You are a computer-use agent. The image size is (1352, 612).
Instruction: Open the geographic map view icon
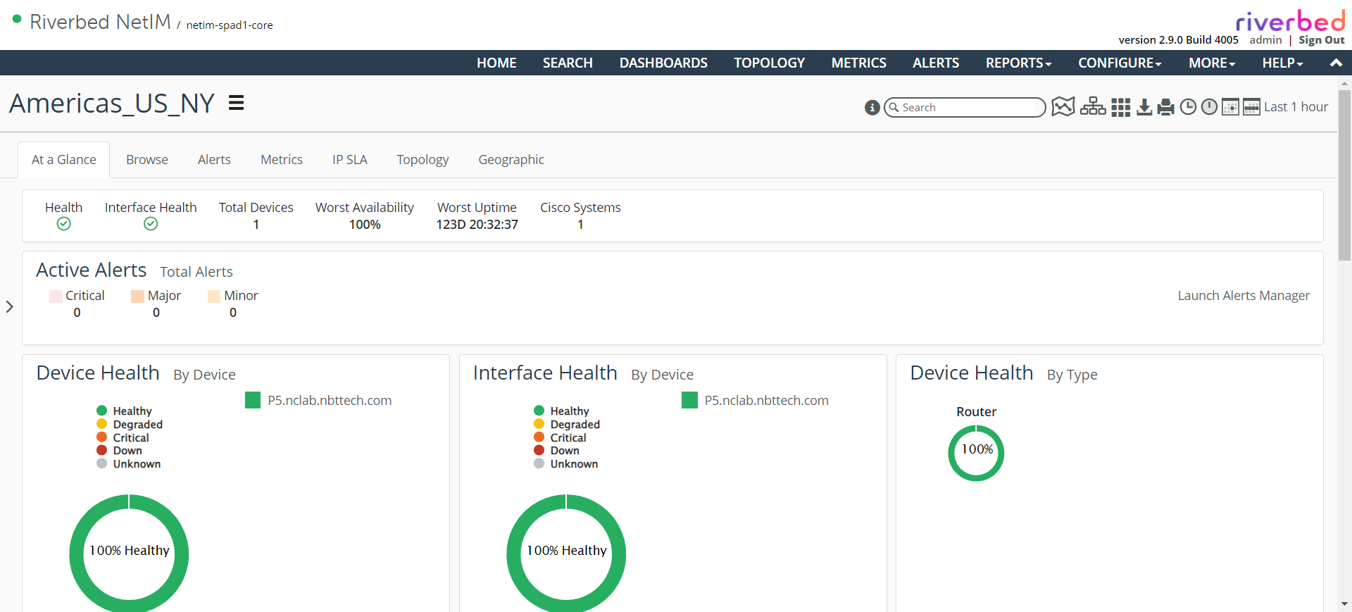click(1063, 107)
